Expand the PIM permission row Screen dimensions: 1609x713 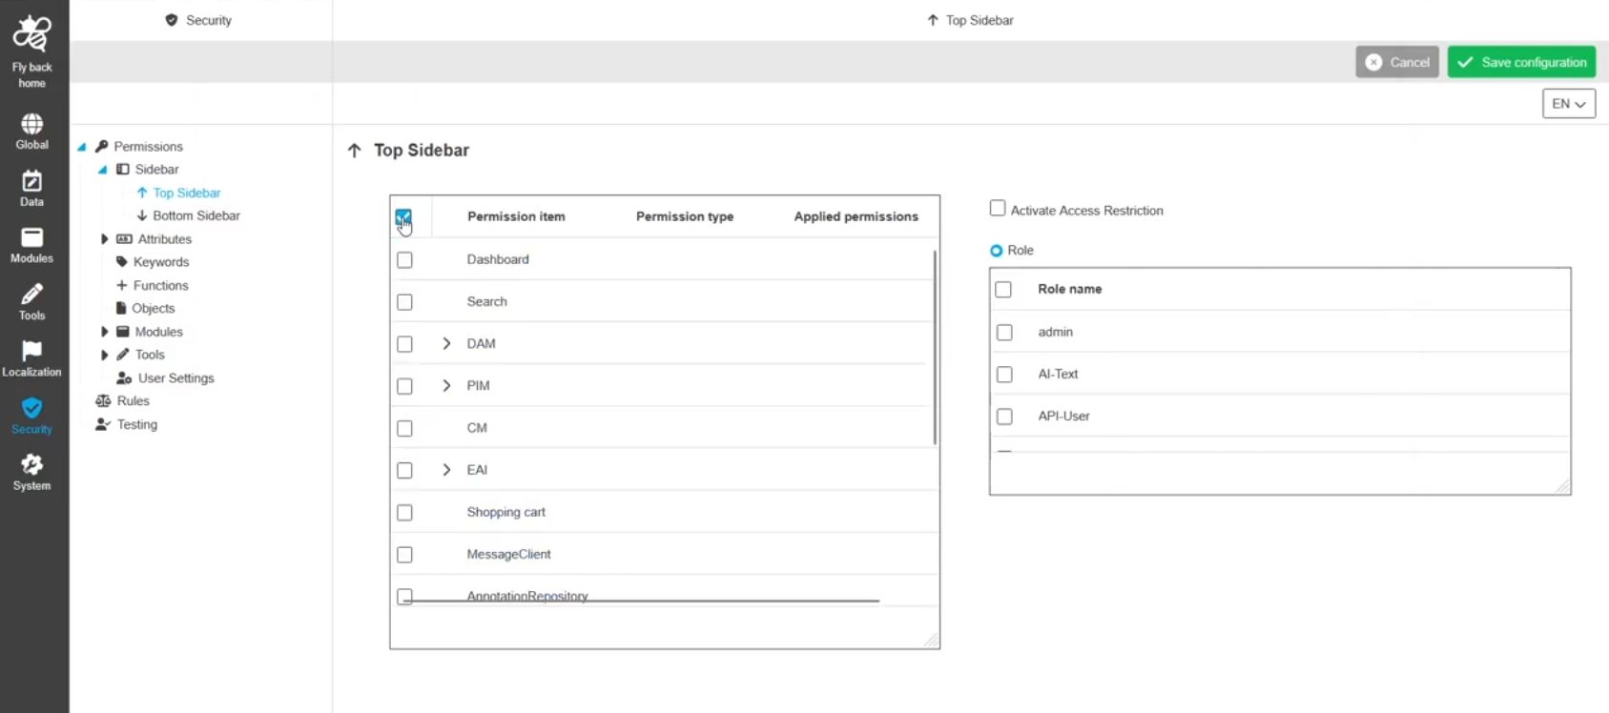[x=446, y=386]
